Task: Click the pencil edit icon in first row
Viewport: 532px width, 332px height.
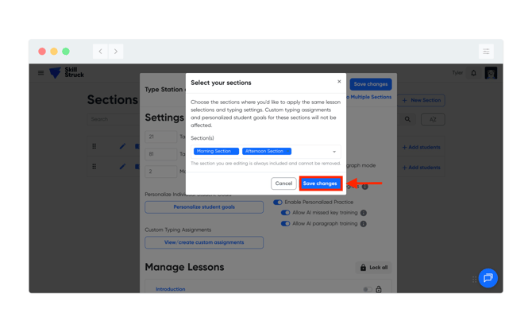Action: (122, 146)
